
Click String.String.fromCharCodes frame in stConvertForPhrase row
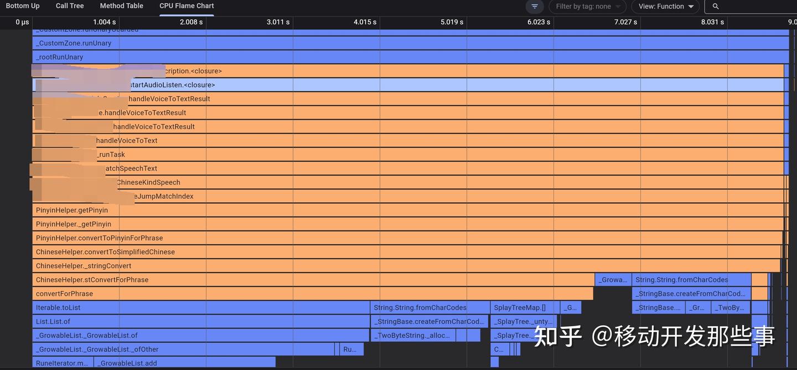coord(691,280)
